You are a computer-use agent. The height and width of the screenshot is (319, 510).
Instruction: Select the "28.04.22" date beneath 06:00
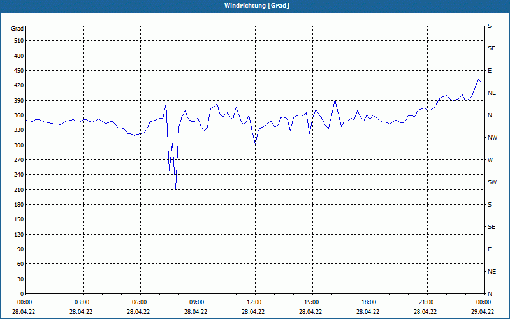[x=138, y=311]
